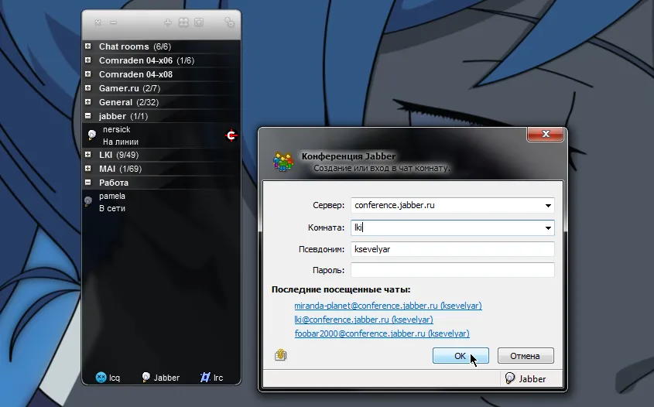This screenshot has height=407, width=654.
Task: Click the Пароль input field
Action: (x=452, y=270)
